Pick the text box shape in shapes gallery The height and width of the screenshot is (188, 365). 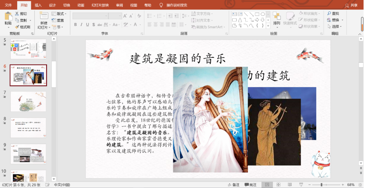(235, 14)
